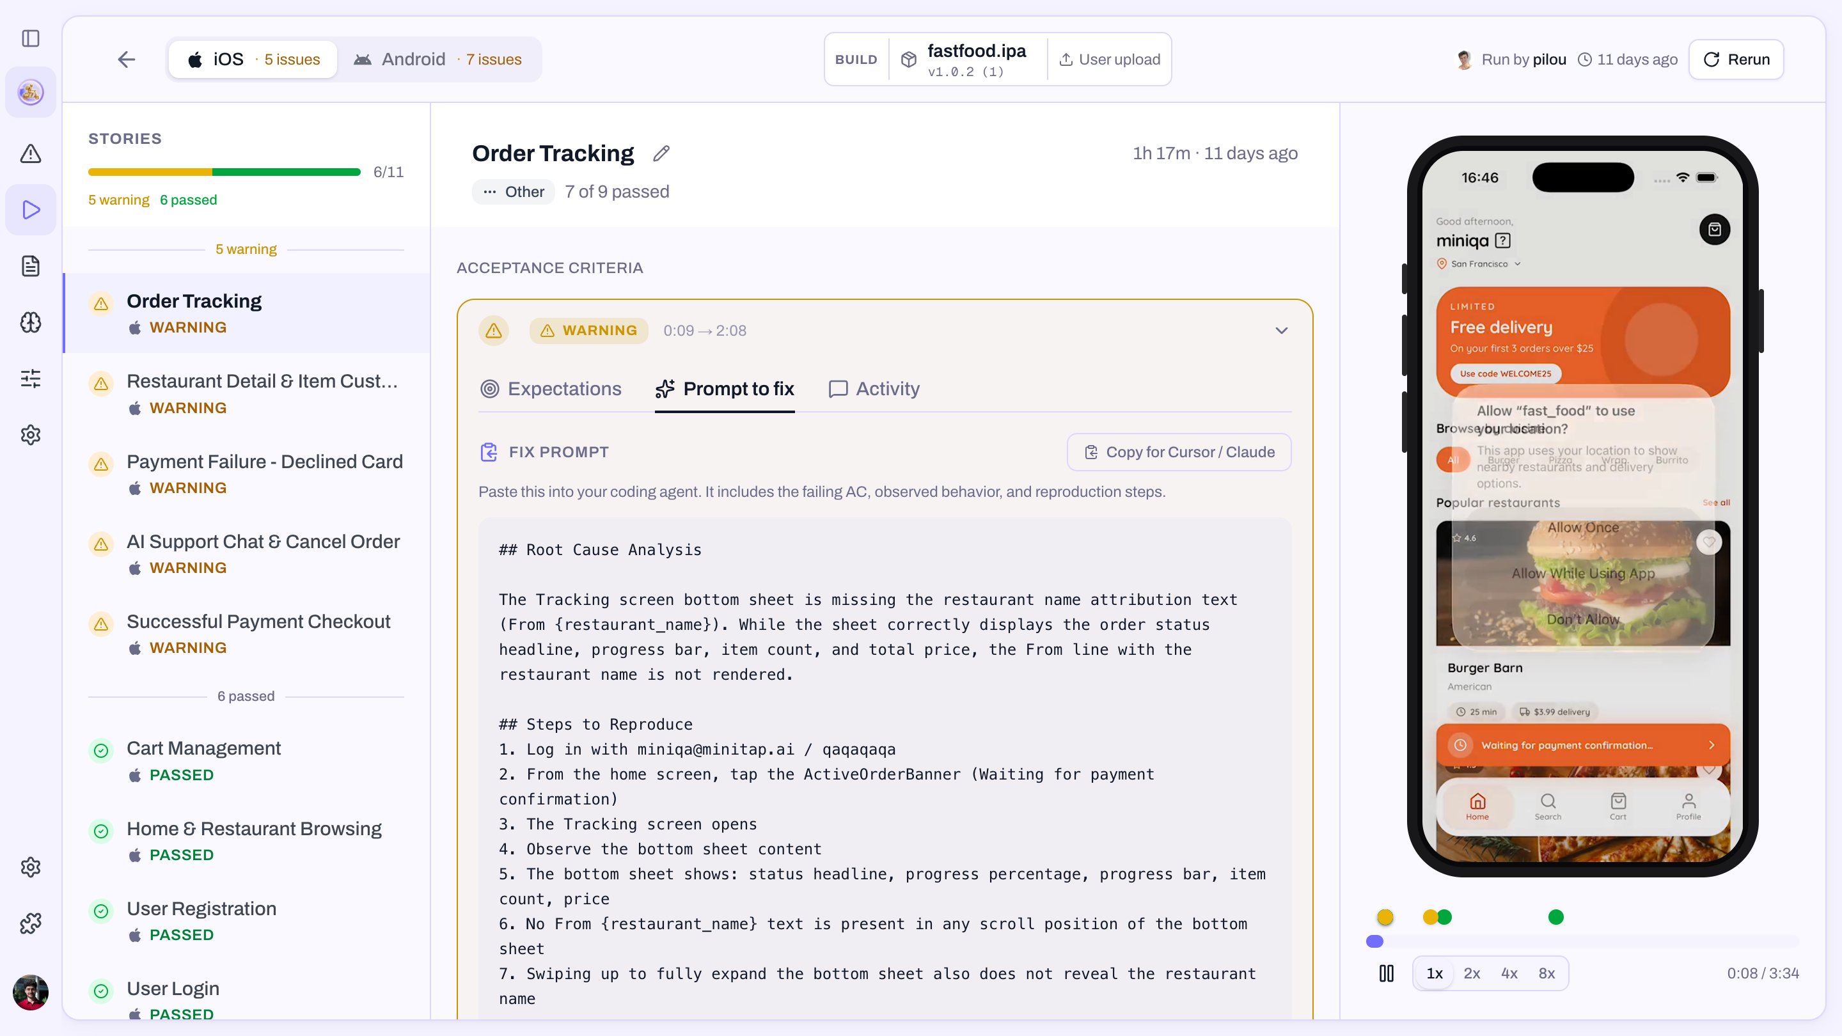The image size is (1842, 1036).
Task: Tap the payment confirmation banner arrow
Action: [x=1712, y=745]
